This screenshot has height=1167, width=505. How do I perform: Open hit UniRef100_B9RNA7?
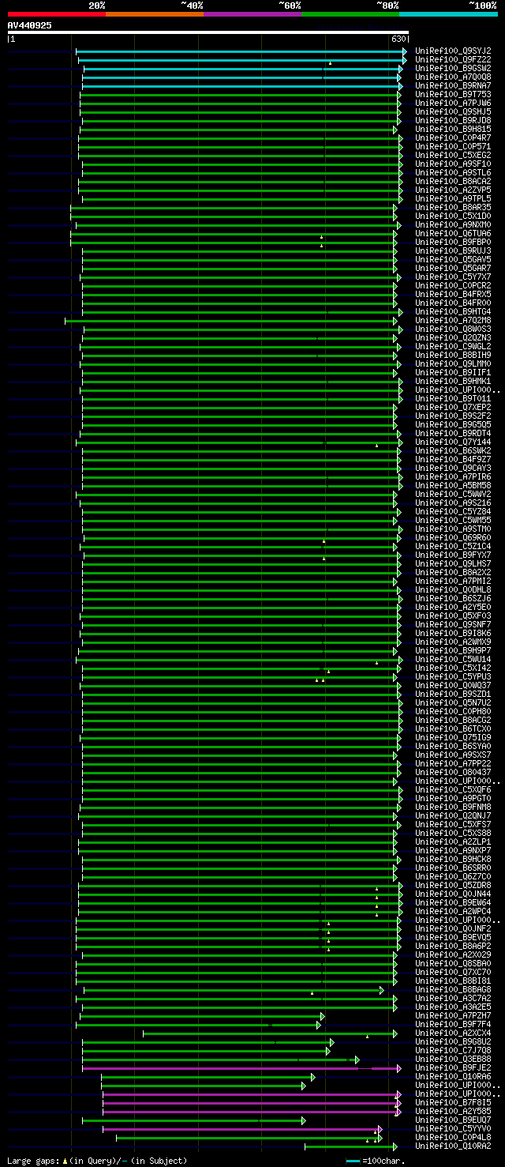453,85
